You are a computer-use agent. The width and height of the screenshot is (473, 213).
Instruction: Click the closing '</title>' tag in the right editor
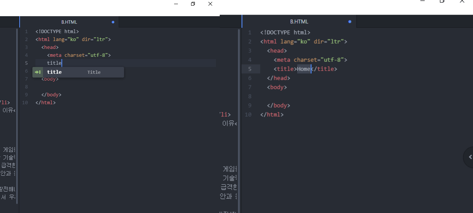point(324,69)
